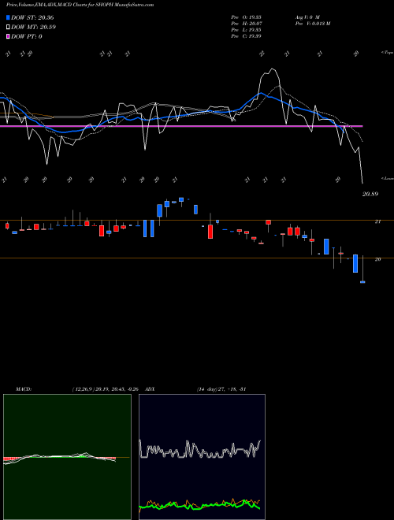Click the chart title mentioning MunafaSutra.com
394x520 pixels.
tap(80, 5)
